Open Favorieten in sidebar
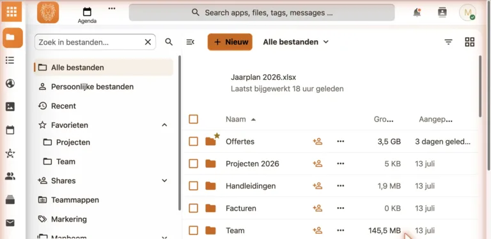 click(70, 125)
